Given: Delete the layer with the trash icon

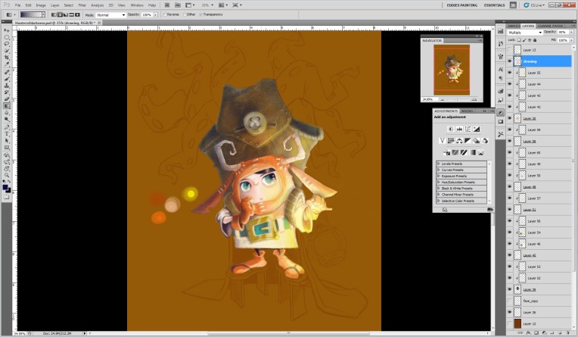Looking at the screenshot, I should pyautogui.click(x=567, y=334).
